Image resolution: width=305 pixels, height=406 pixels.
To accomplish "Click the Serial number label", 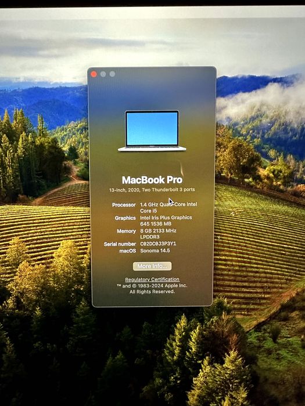I will tap(120, 244).
